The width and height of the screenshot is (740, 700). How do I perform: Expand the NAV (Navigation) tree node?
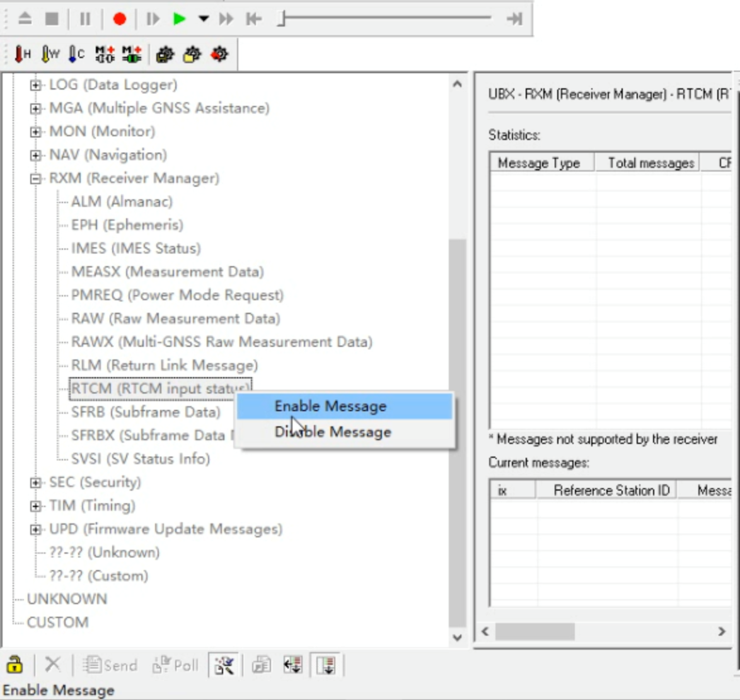tap(36, 155)
